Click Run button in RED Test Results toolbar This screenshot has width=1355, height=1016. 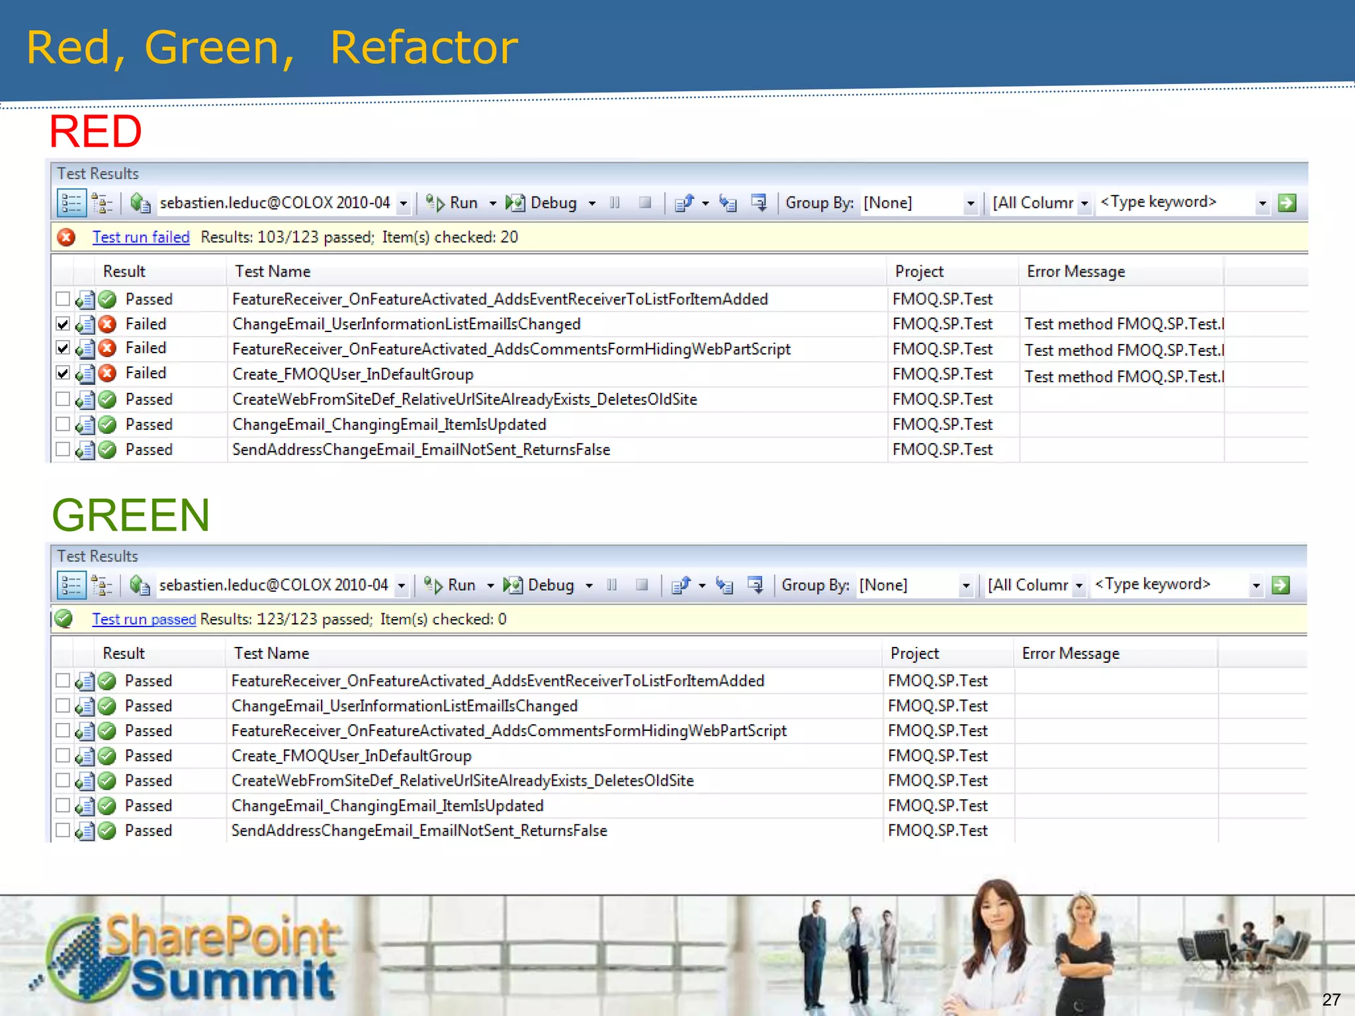point(452,203)
